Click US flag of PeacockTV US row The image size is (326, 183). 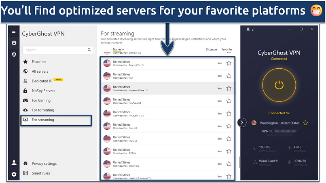pyautogui.click(x=107, y=63)
